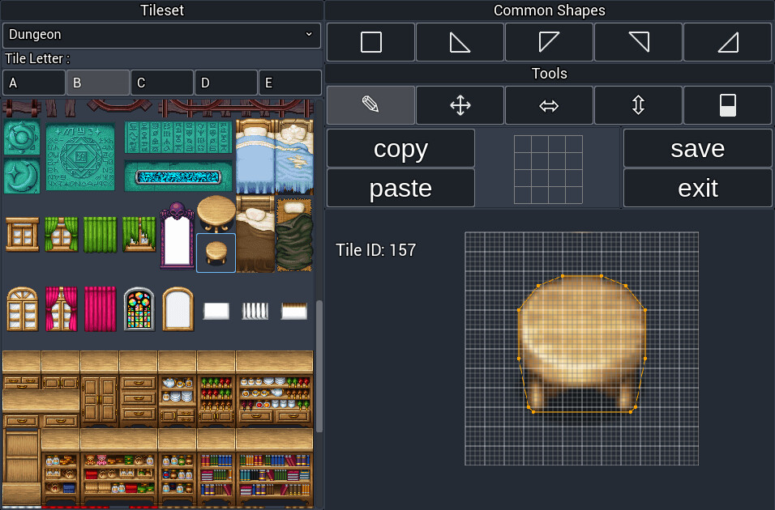The width and height of the screenshot is (775, 510).
Task: Select the vertical stretch tool
Action: 638,104
